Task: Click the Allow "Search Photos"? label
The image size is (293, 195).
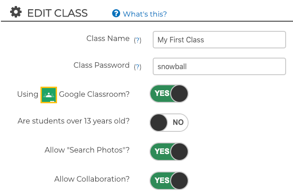Action: 87,150
